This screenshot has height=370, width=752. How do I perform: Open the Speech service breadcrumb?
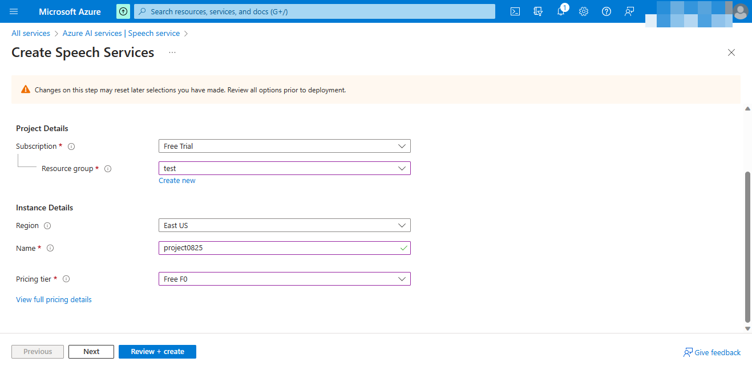pos(153,33)
